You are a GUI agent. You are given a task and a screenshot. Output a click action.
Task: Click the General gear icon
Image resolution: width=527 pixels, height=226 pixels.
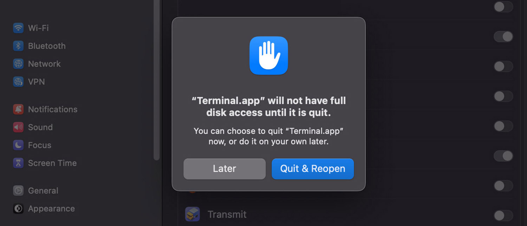coord(18,191)
